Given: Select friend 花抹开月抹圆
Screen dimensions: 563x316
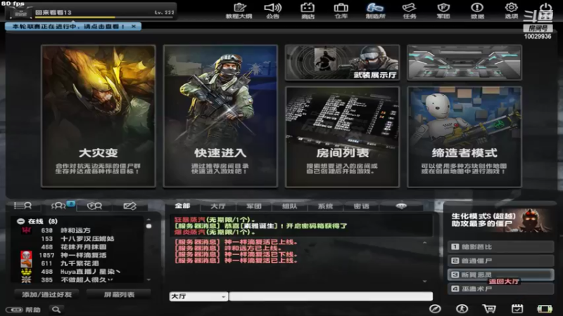Looking at the screenshot, I should [83, 247].
